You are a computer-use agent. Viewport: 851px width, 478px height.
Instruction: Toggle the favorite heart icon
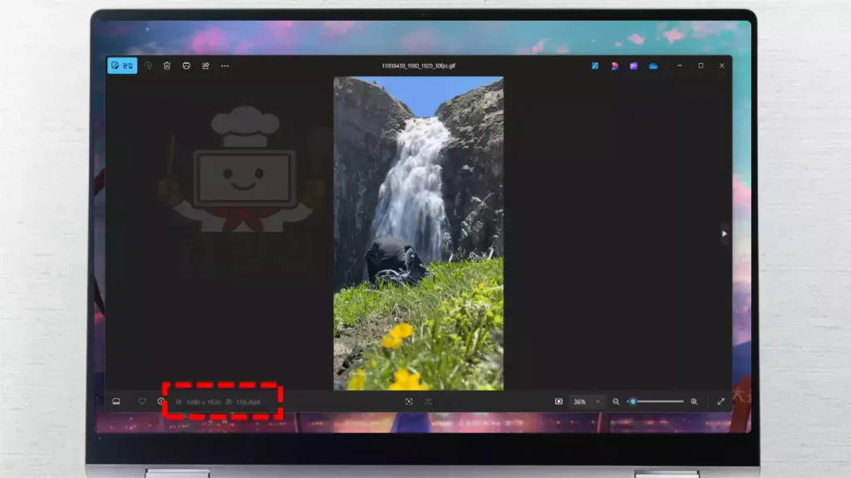click(x=142, y=402)
